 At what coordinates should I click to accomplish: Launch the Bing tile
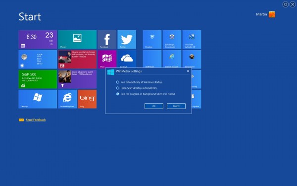pyautogui.click(x=87, y=99)
